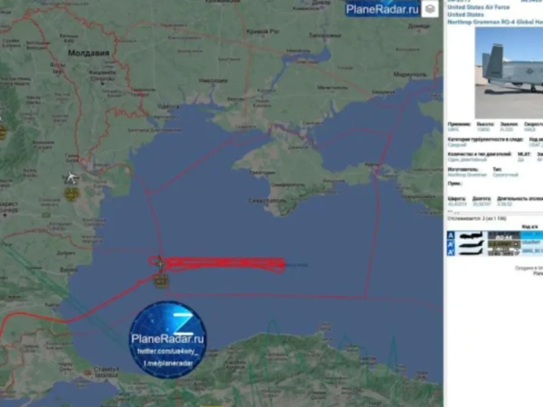
Task: Select the aircraft silhouette in the third row
Action: (x=471, y=251)
